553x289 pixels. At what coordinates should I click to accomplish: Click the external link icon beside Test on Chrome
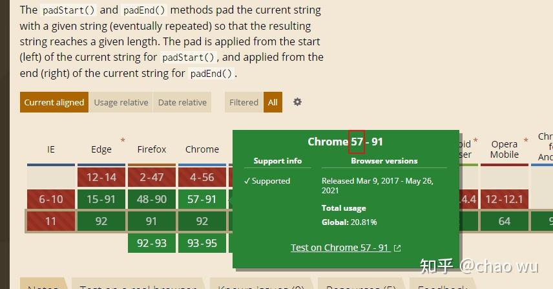397,248
